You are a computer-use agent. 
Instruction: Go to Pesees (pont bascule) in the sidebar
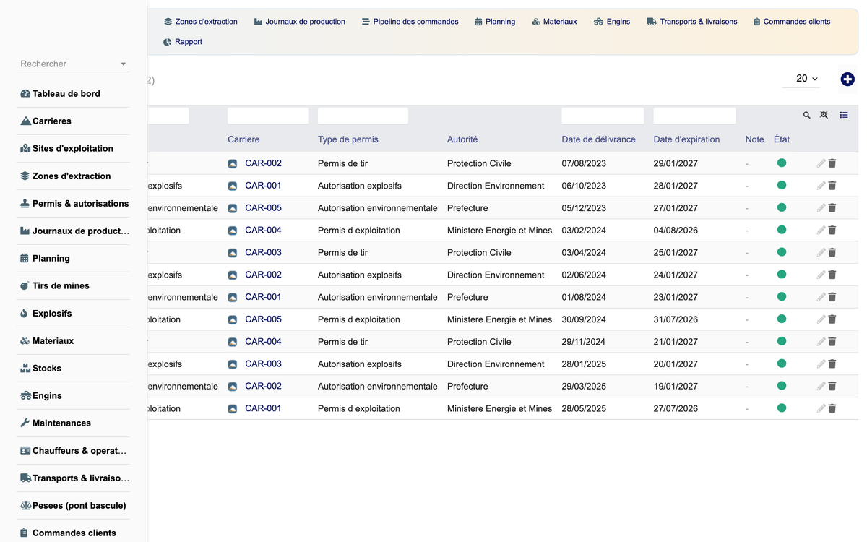pos(74,506)
